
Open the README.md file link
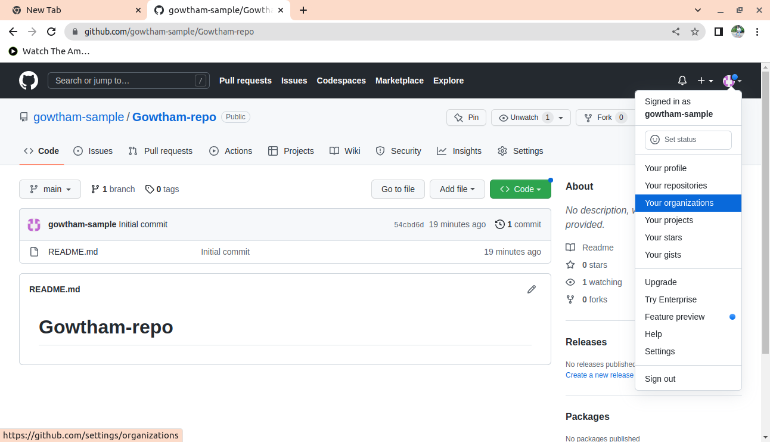pos(73,252)
